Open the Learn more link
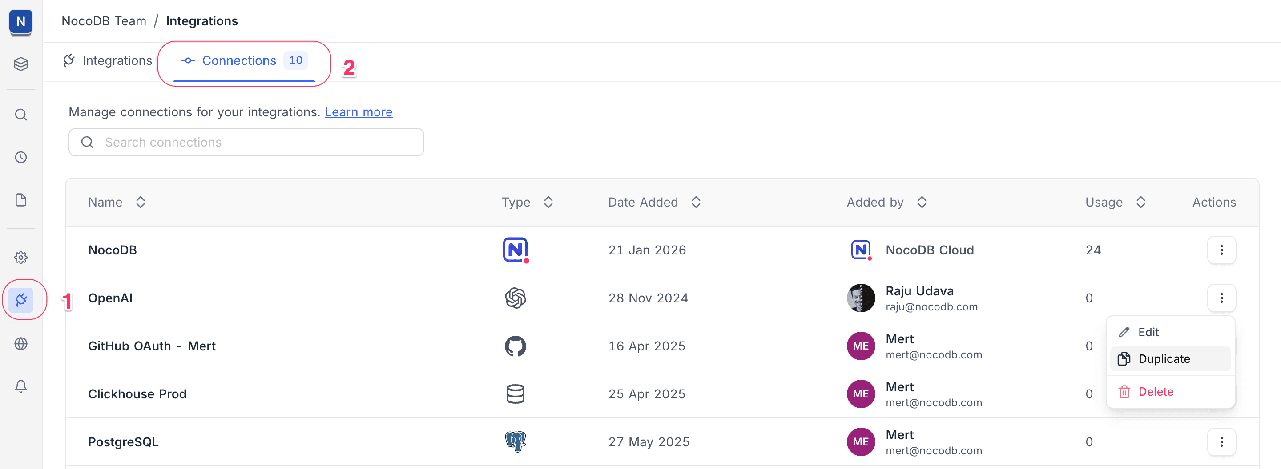Image resolution: width=1281 pixels, height=469 pixels. [x=358, y=111]
